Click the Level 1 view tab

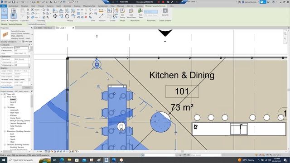(x=63, y=28)
